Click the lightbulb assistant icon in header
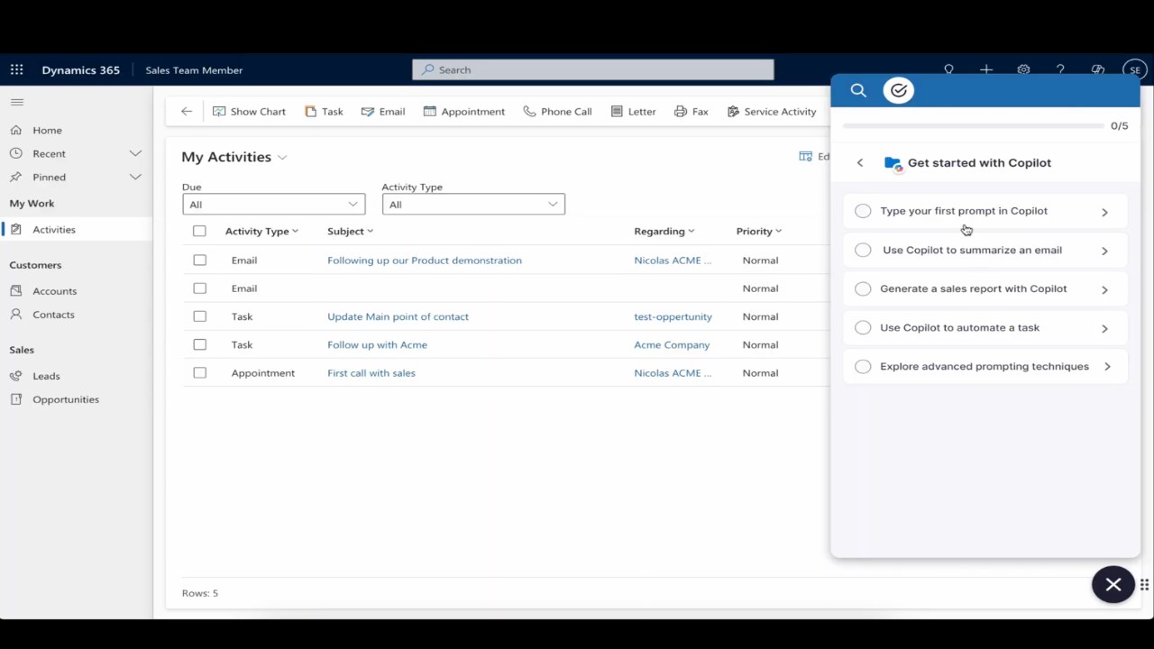 point(948,69)
